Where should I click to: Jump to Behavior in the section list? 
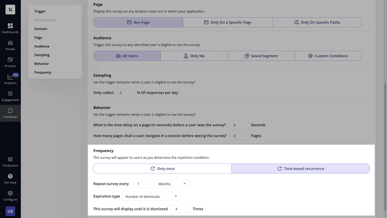pyautogui.click(x=42, y=63)
